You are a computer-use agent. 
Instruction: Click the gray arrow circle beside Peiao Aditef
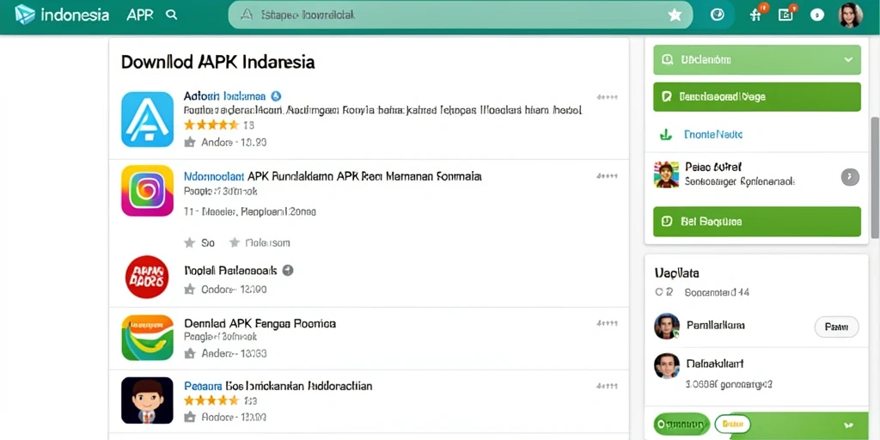[x=850, y=177]
